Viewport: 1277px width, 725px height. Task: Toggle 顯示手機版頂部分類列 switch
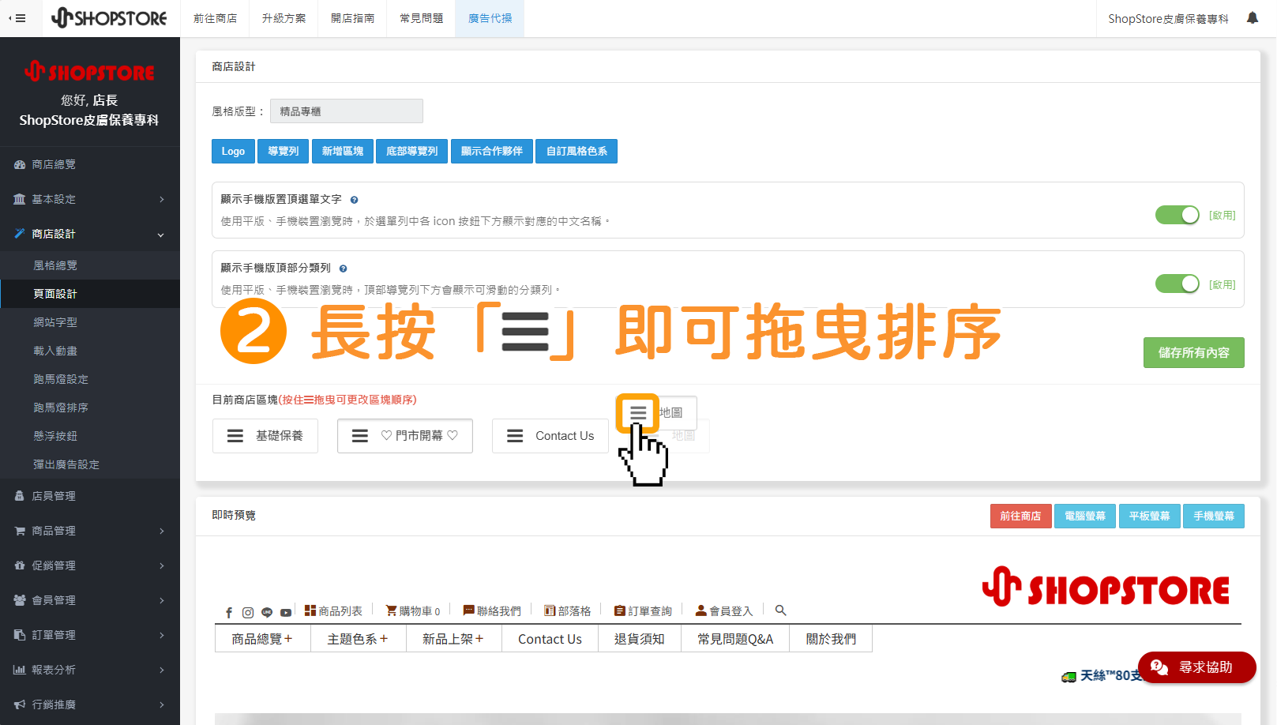tap(1177, 284)
